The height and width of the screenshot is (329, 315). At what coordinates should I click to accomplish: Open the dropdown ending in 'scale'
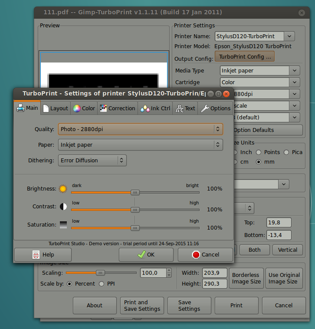pyautogui.click(x=295, y=106)
